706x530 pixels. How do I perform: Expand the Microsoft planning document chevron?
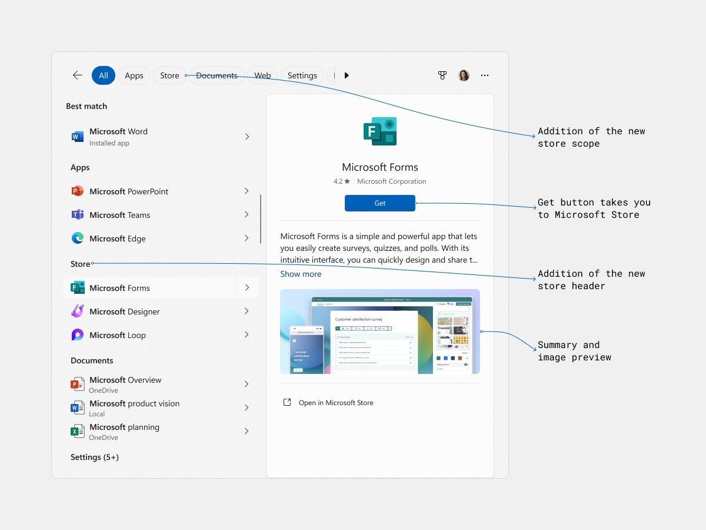pyautogui.click(x=247, y=432)
